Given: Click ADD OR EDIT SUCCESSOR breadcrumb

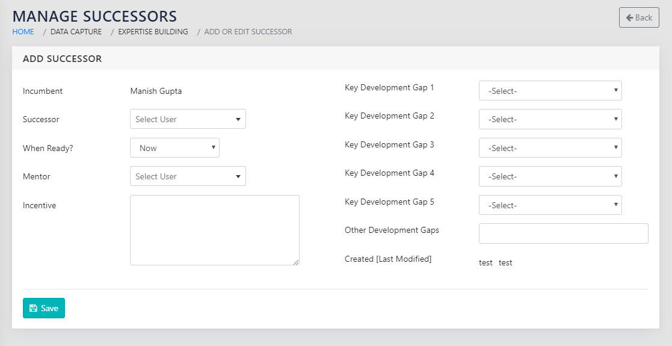Looking at the screenshot, I should pos(248,32).
